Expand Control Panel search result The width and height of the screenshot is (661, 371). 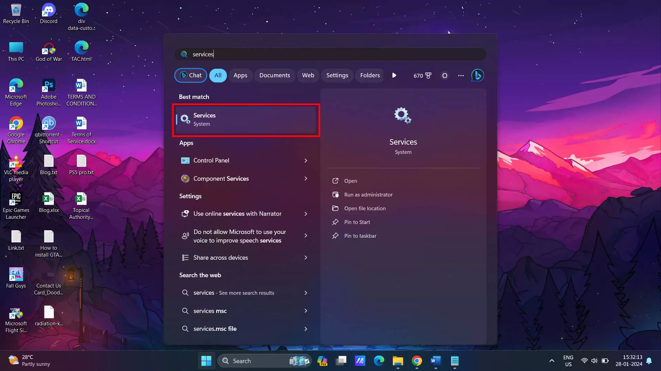(305, 160)
